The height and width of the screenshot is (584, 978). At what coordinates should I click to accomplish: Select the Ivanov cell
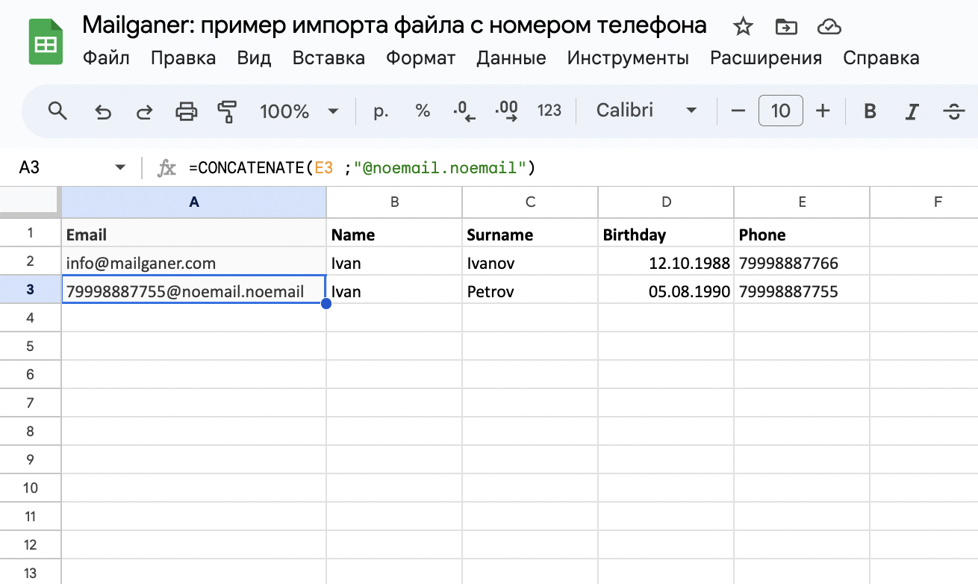click(530, 262)
